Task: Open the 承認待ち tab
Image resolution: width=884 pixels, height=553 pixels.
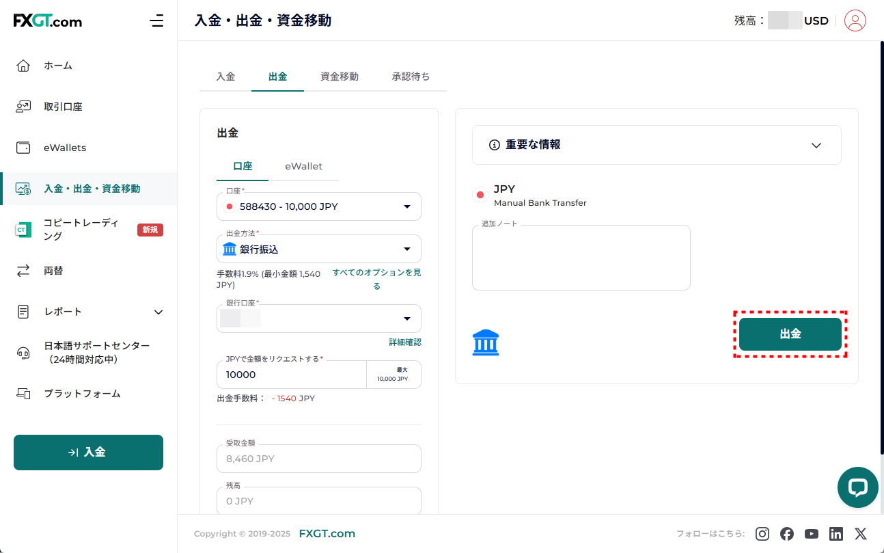Action: click(x=411, y=77)
